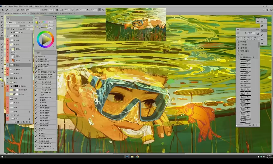Viewport: 273px width, 164px height.
Task: Click the reference image thumbnail at top
Action: (x=136, y=24)
